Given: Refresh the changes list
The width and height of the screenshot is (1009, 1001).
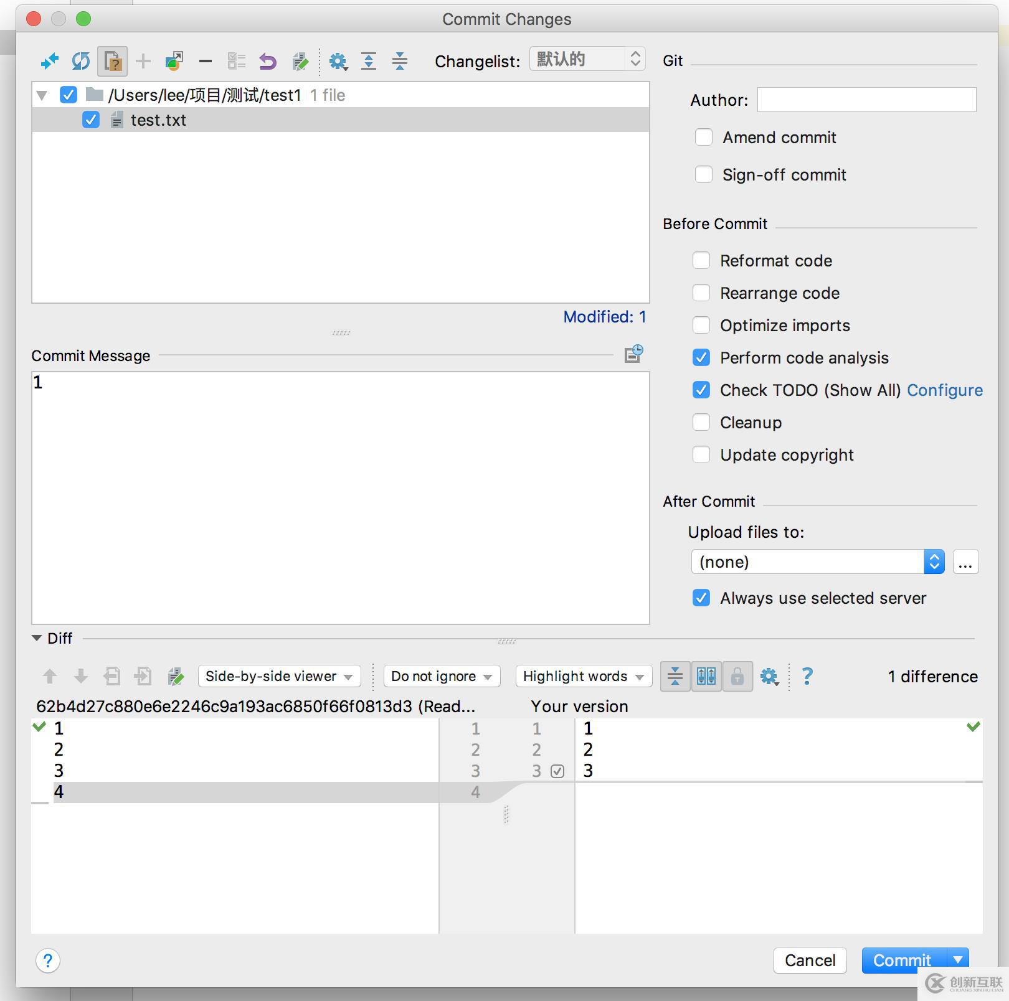Looking at the screenshot, I should (81, 61).
